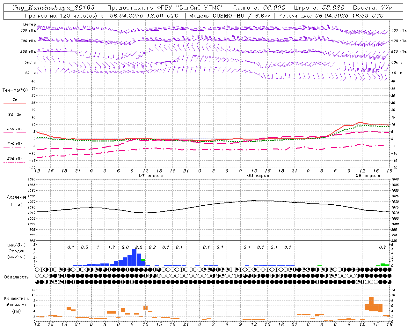
Task: Click the precipitation value '8.2'
Action: (x=139, y=247)
